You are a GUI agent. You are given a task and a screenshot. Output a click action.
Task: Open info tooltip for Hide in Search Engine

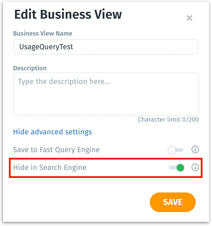[x=195, y=168]
